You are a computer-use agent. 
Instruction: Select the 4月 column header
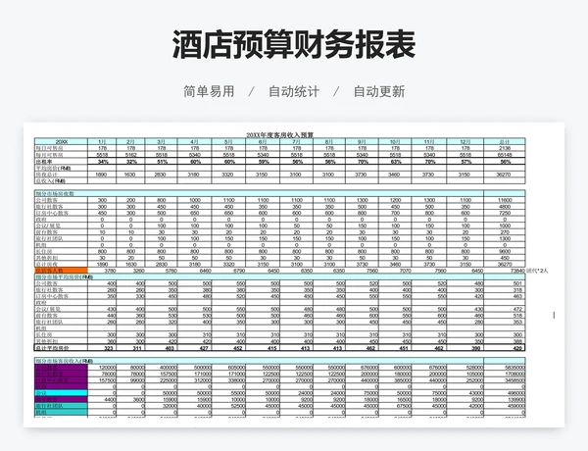(195, 142)
